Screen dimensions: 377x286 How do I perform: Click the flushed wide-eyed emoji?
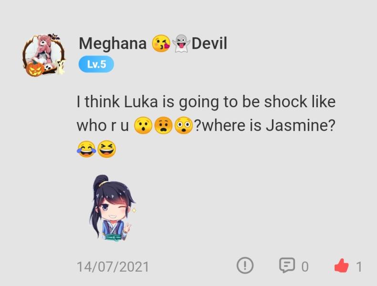click(183, 125)
